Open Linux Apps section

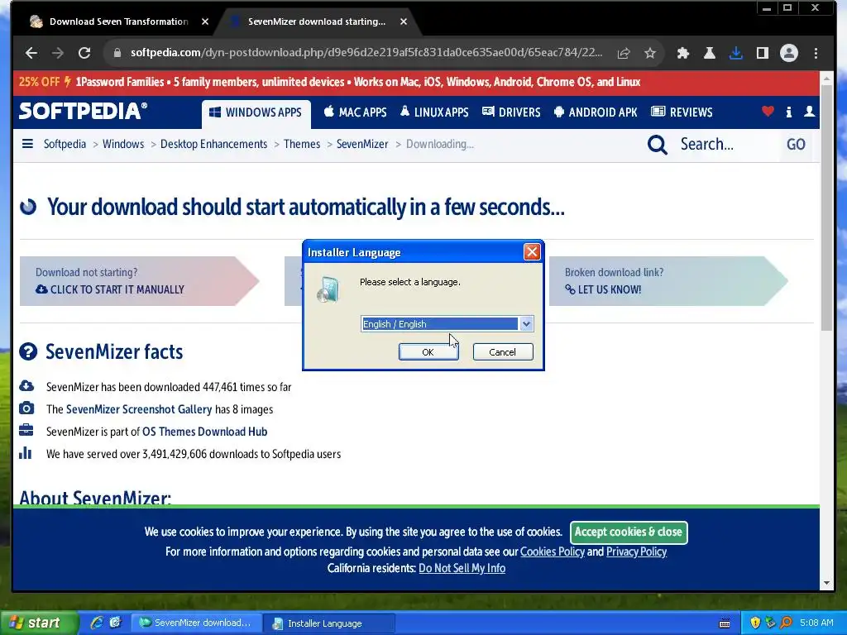434,112
